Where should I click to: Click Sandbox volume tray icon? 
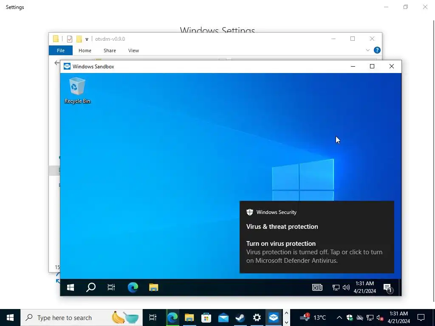pos(346,287)
